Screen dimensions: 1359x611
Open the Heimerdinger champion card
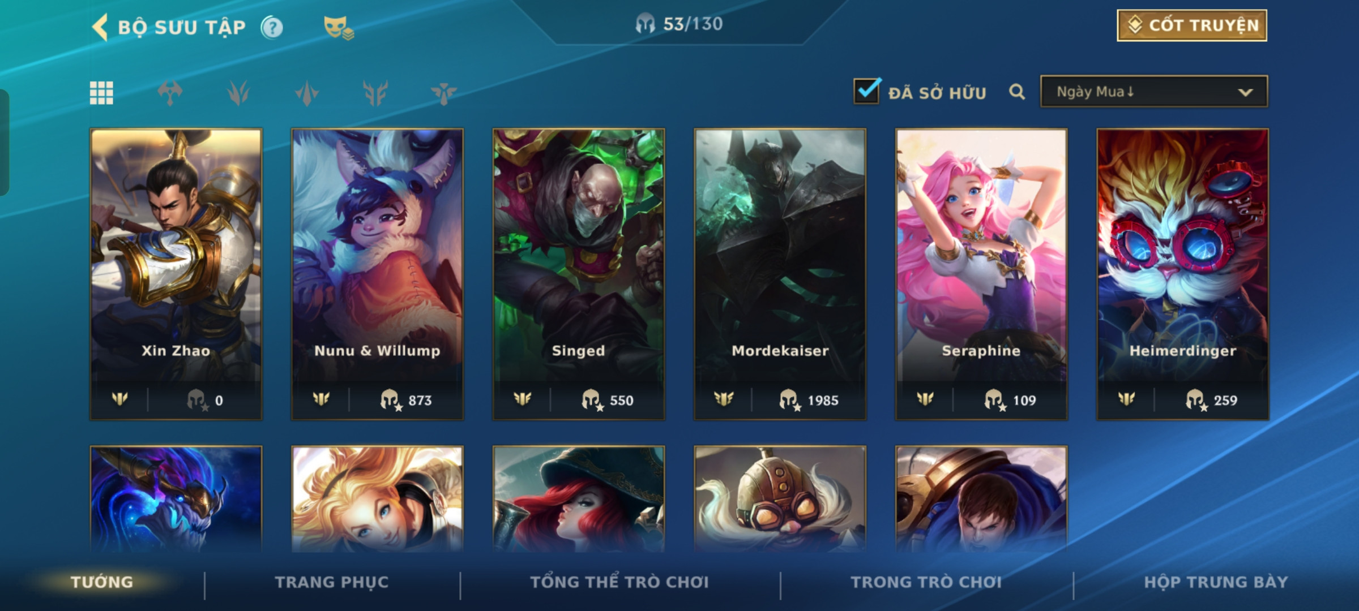point(1183,274)
